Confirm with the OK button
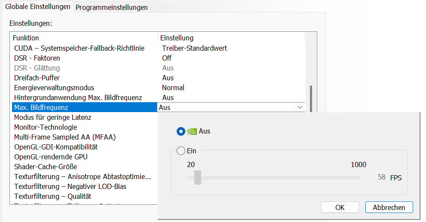Screen dimensions: 426x222 tap(340, 207)
